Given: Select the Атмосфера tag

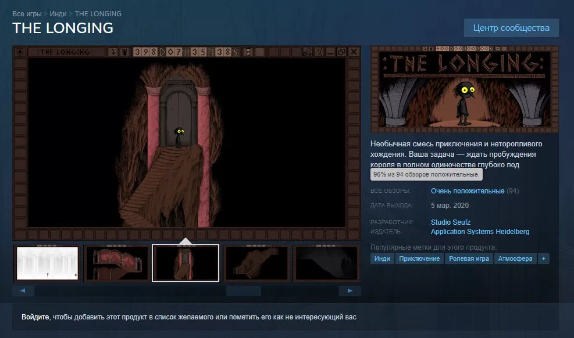Looking at the screenshot, I should click(x=515, y=258).
